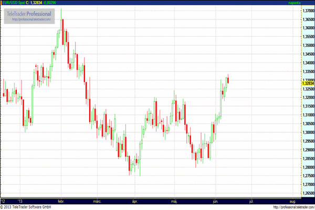Click the 'febr.' date axis label
The width and height of the screenshot is (315, 210).
(60, 201)
